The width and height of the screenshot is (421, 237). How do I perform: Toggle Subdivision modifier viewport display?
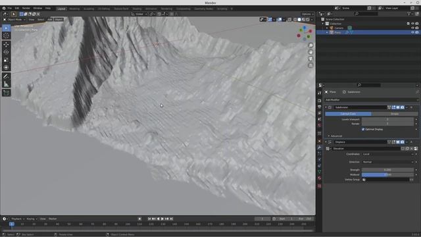(x=398, y=107)
